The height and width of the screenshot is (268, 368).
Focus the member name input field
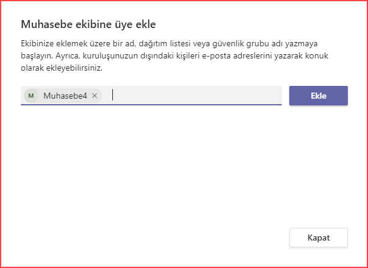click(151, 96)
